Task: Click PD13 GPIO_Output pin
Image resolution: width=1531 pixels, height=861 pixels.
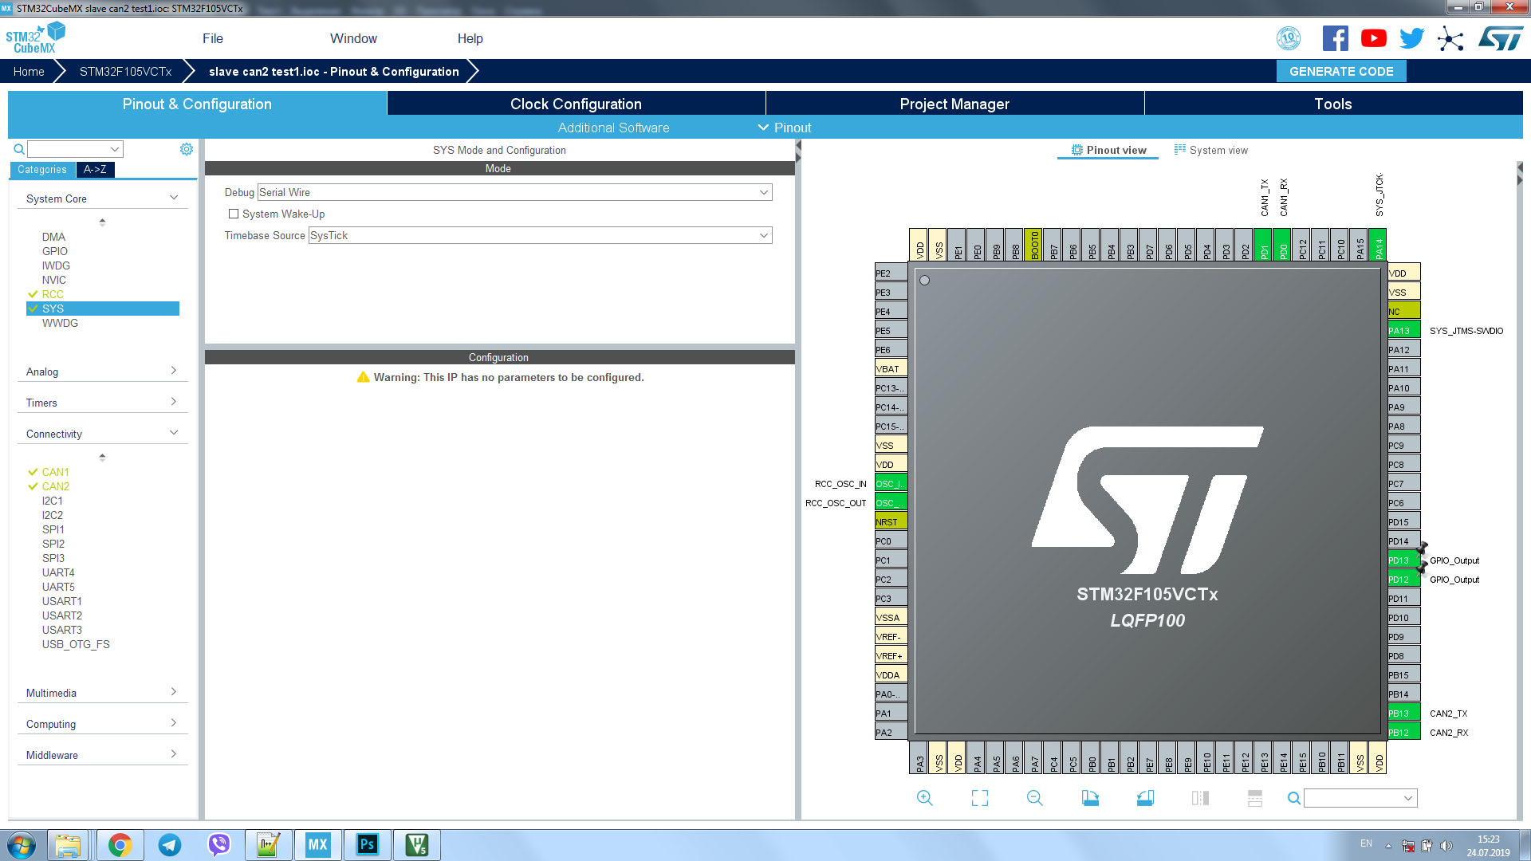Action: click(1403, 560)
